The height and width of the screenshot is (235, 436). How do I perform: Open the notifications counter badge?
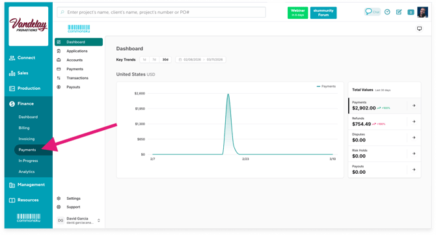pos(411,12)
